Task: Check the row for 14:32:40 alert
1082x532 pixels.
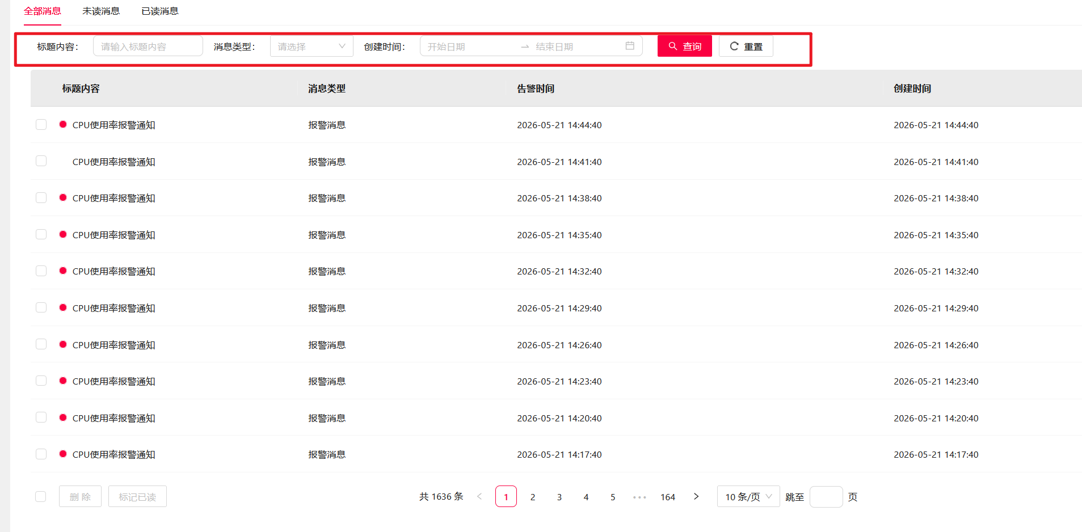Action: click(41, 271)
